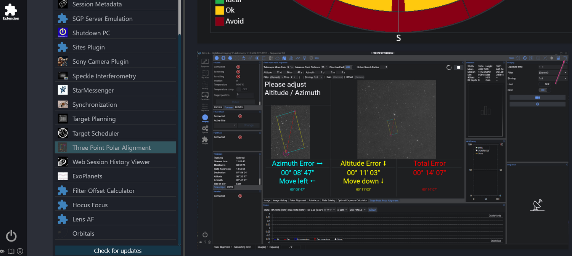Select the Sites Plugin entry
This screenshot has height=256, width=572.
click(116, 47)
